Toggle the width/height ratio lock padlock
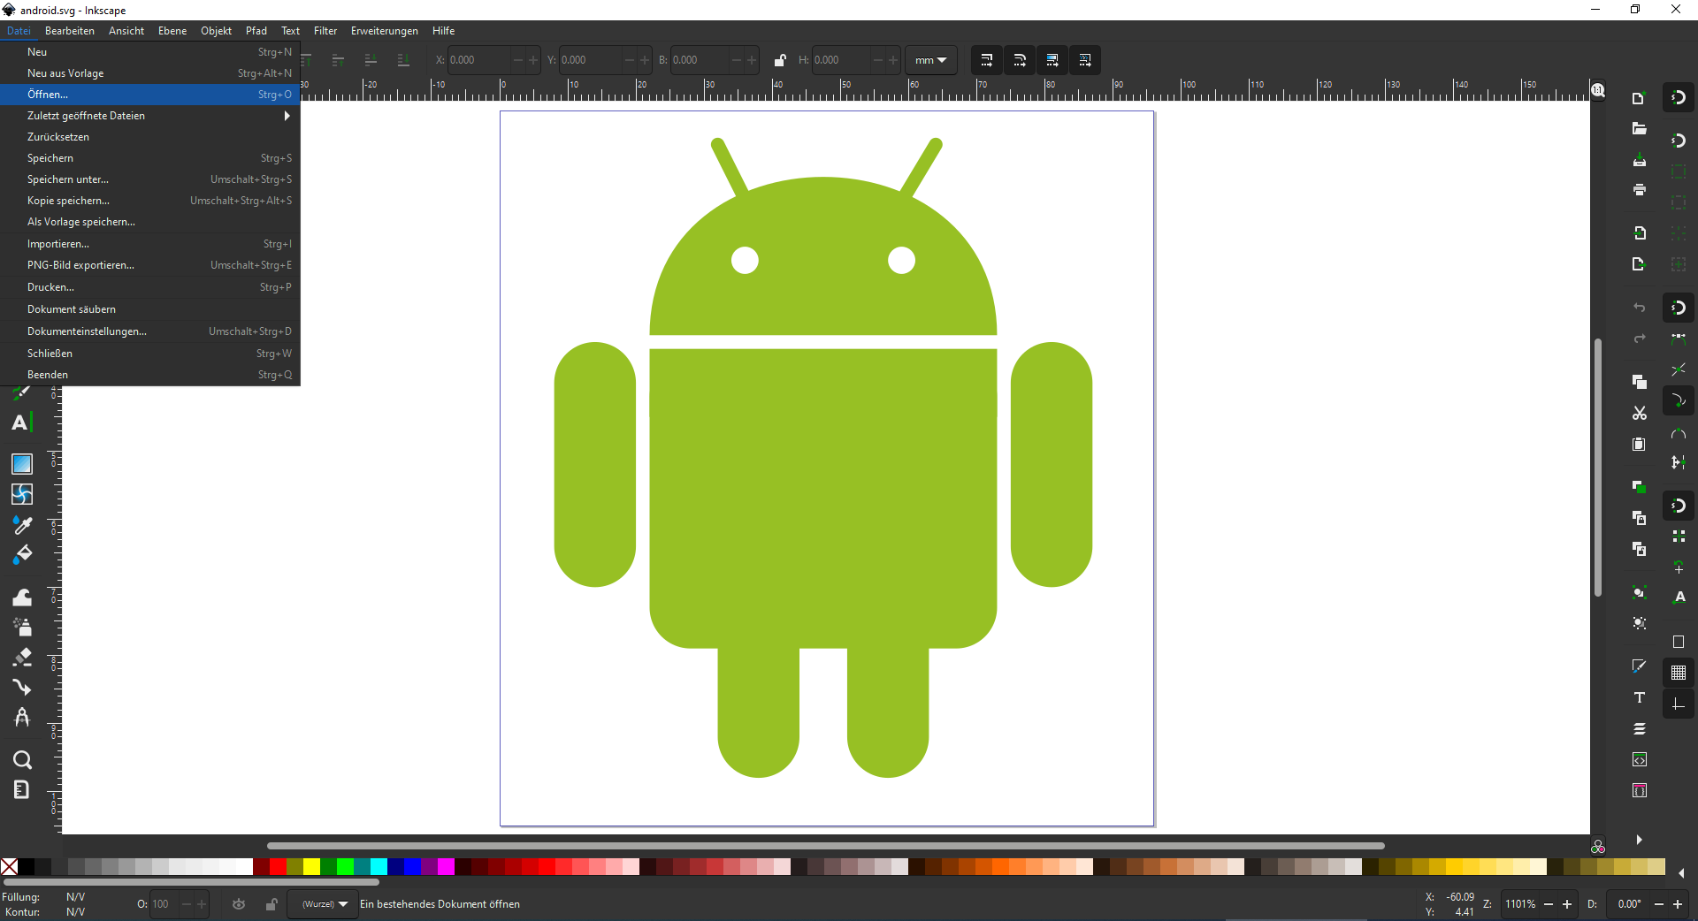Screen dimensions: 1698x921 780,59
